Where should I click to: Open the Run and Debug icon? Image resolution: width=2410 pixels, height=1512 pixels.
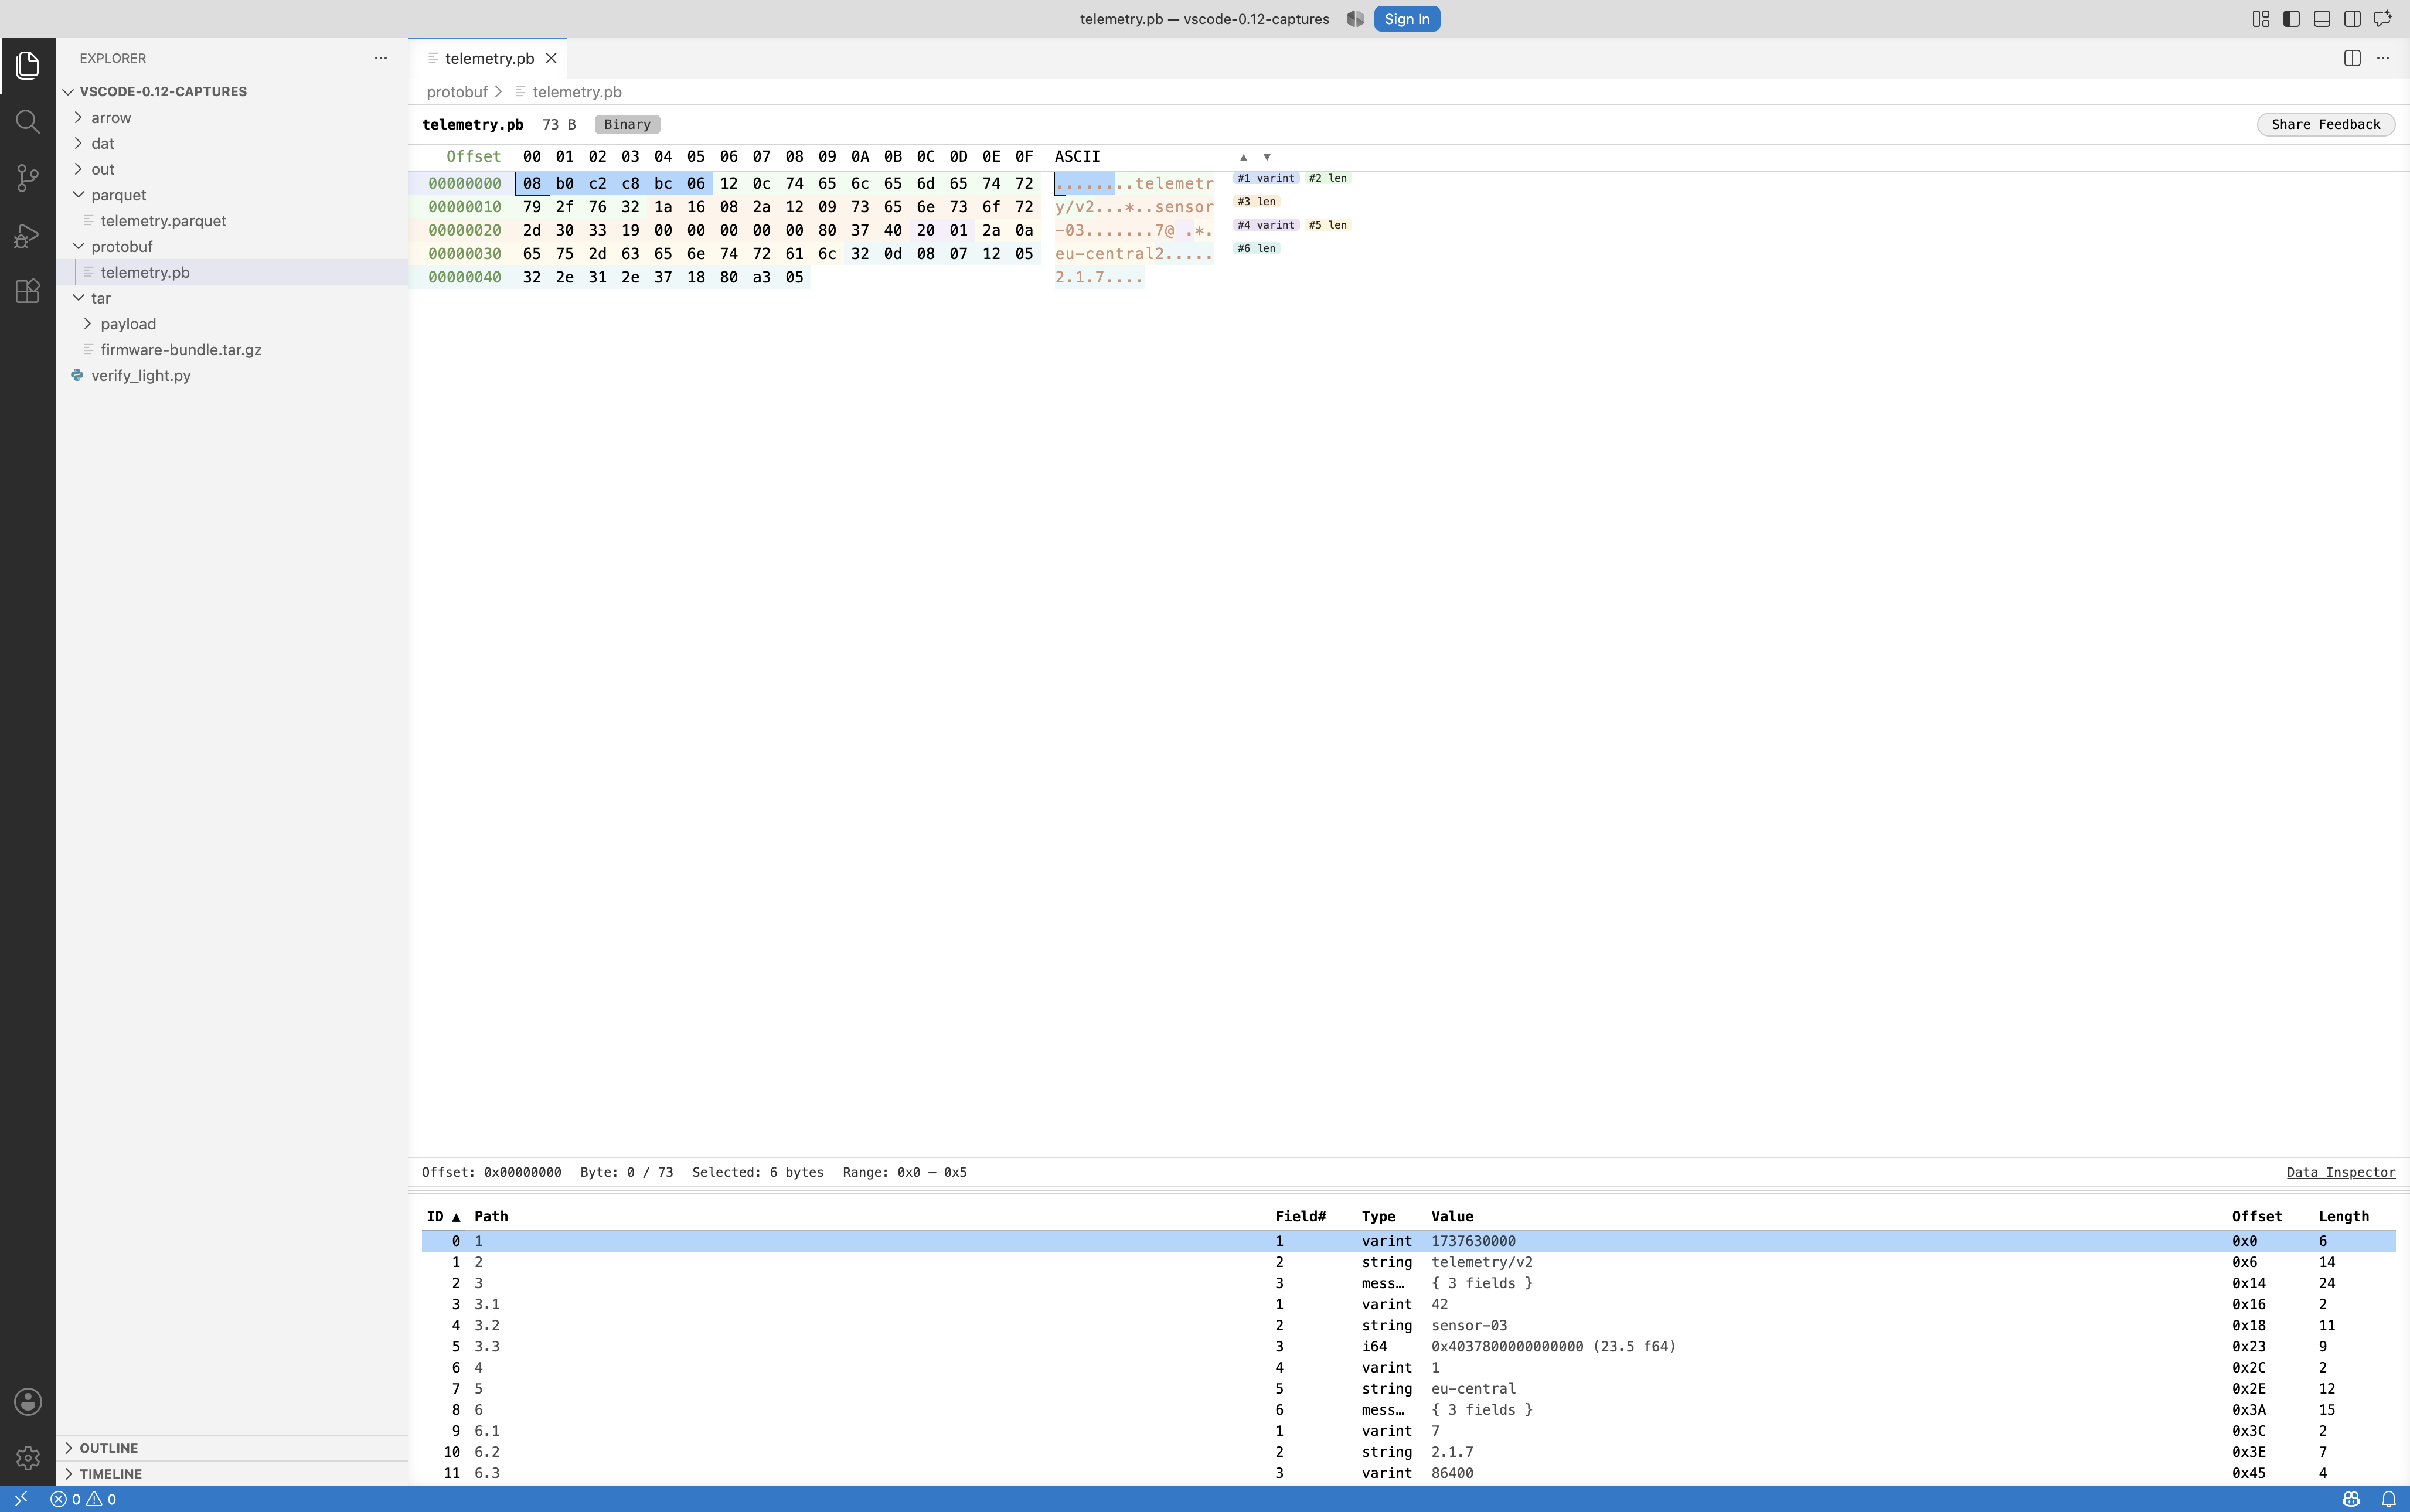28,236
